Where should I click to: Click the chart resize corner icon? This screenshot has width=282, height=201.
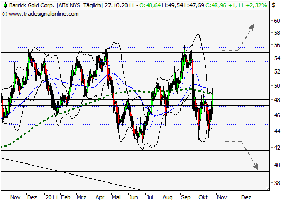pos(267,189)
